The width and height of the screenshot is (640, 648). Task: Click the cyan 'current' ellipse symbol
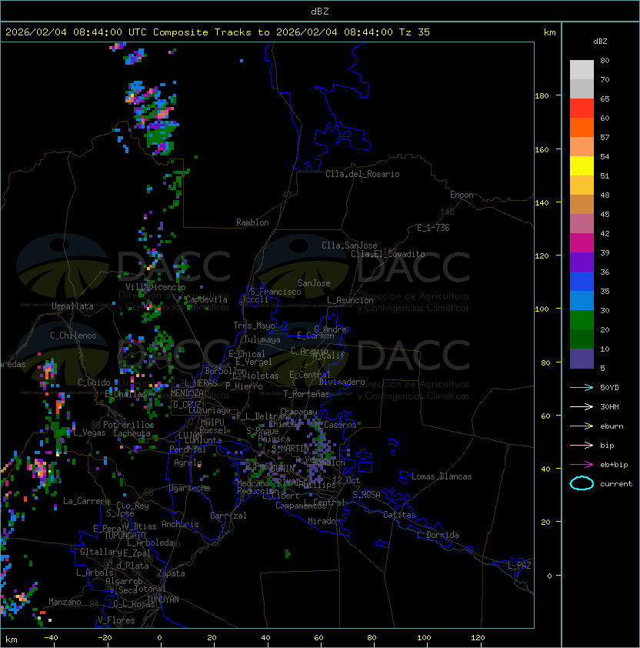tap(582, 483)
